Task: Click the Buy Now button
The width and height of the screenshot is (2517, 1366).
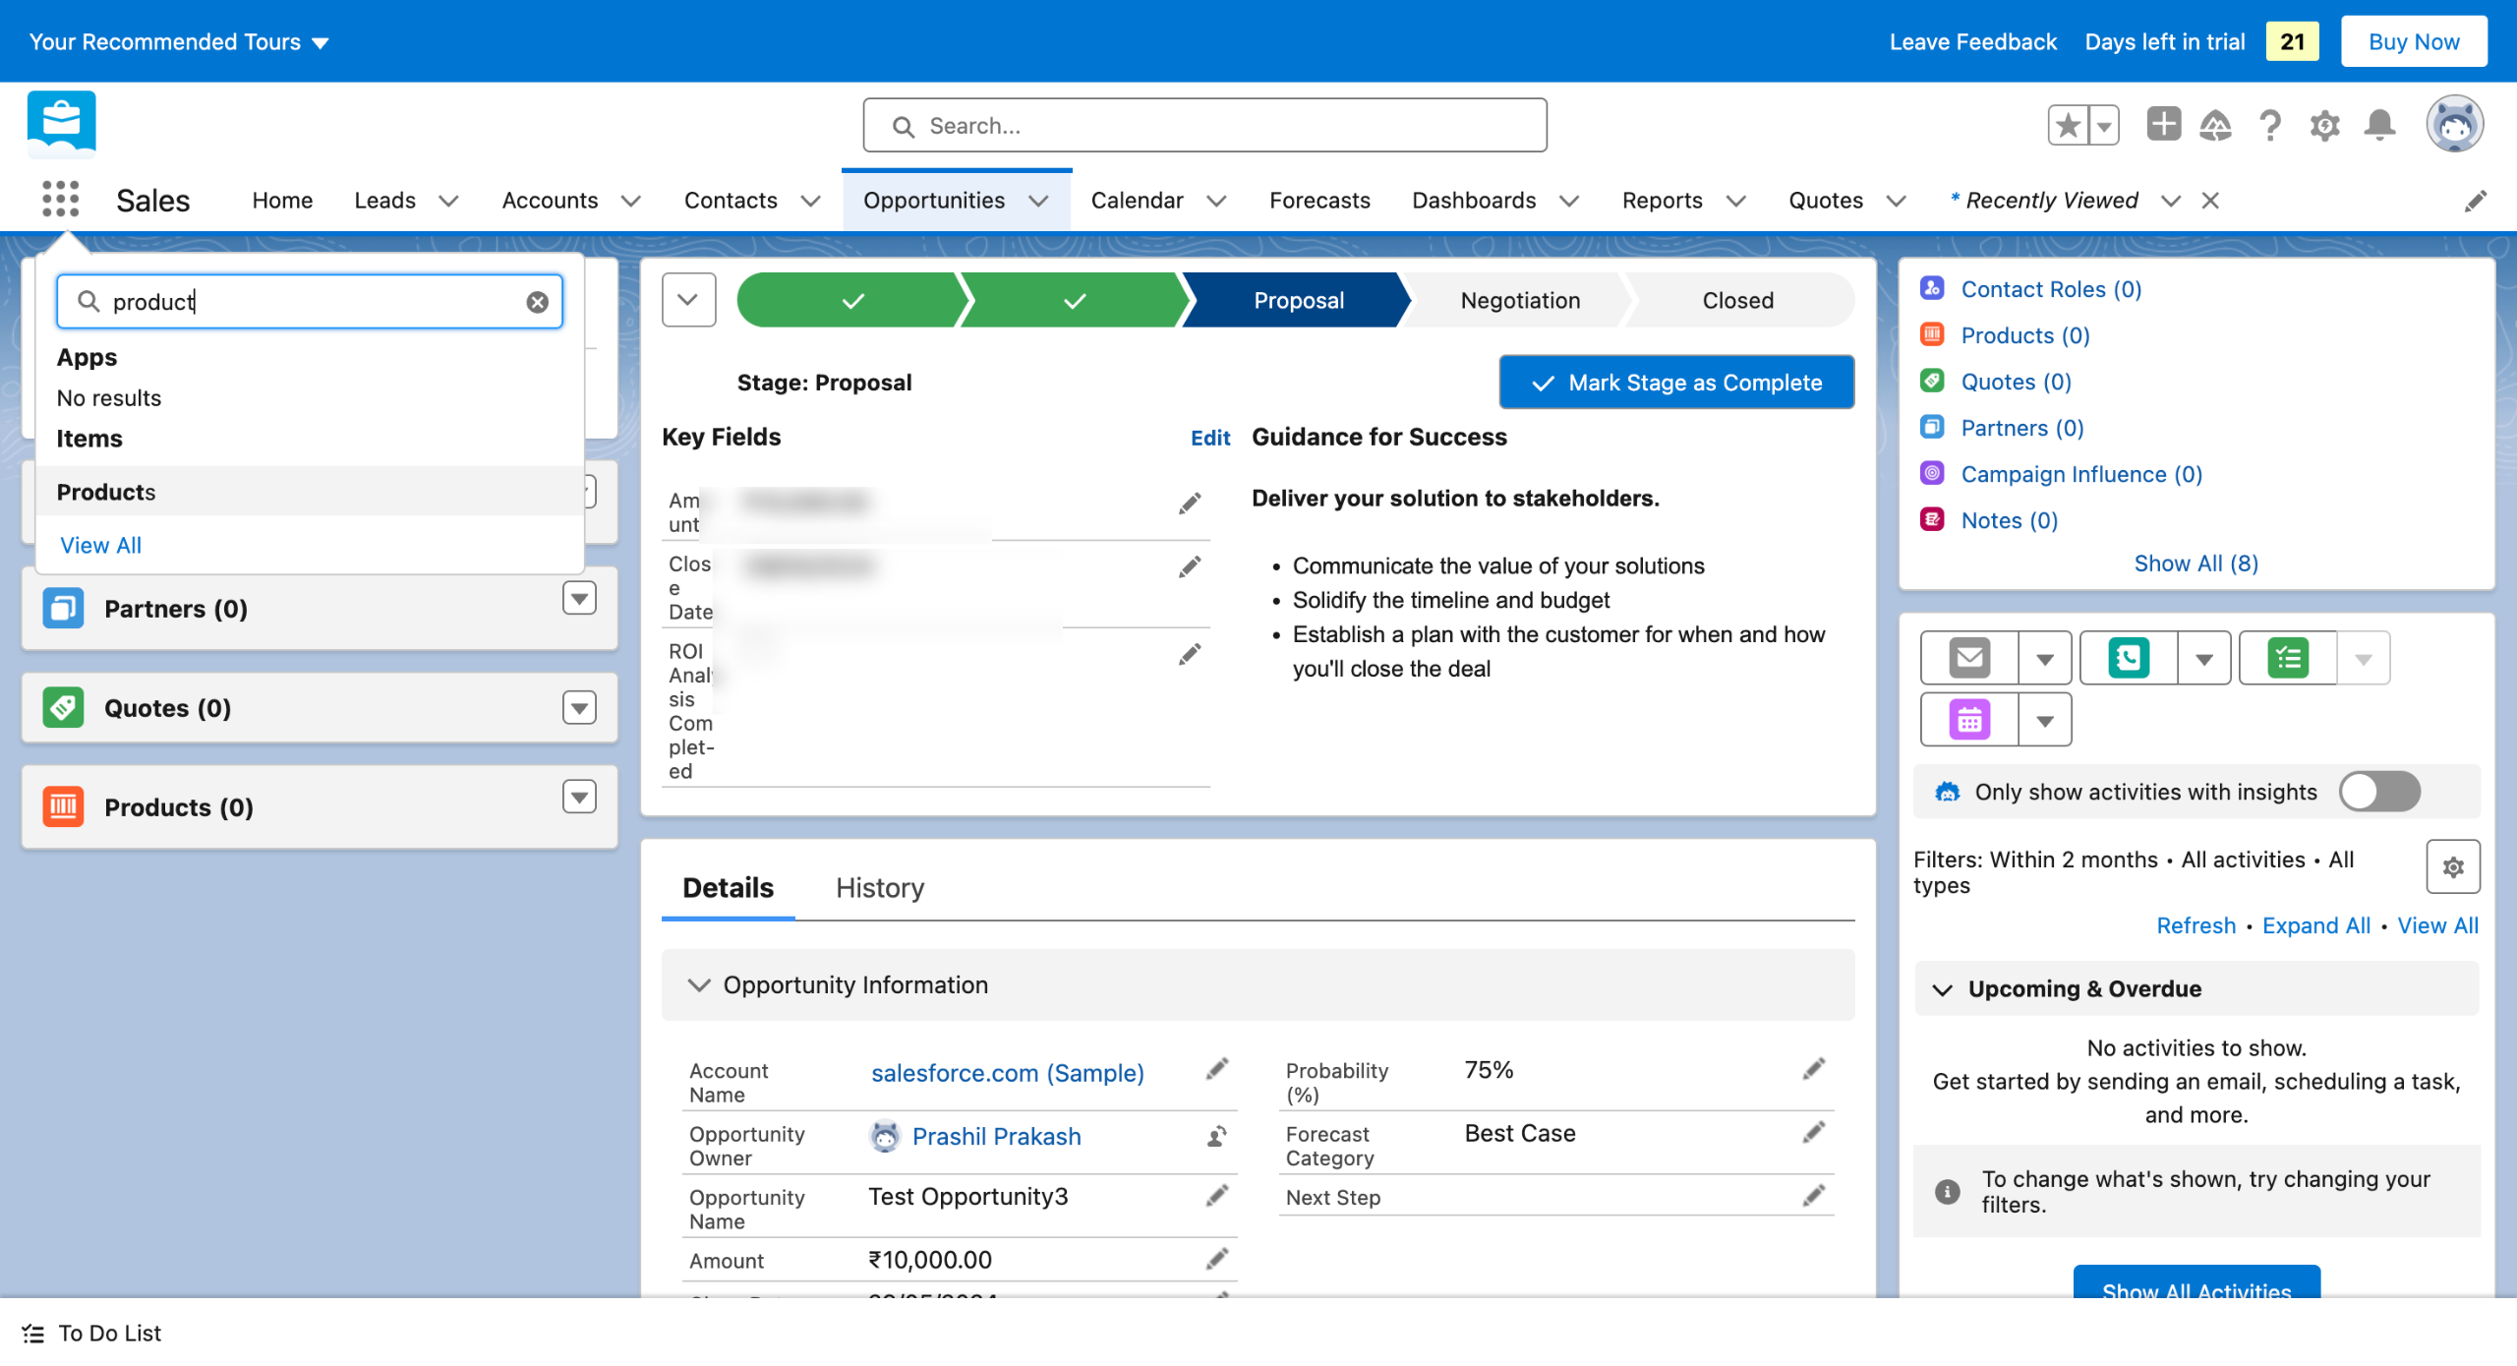Action: [x=2413, y=41]
